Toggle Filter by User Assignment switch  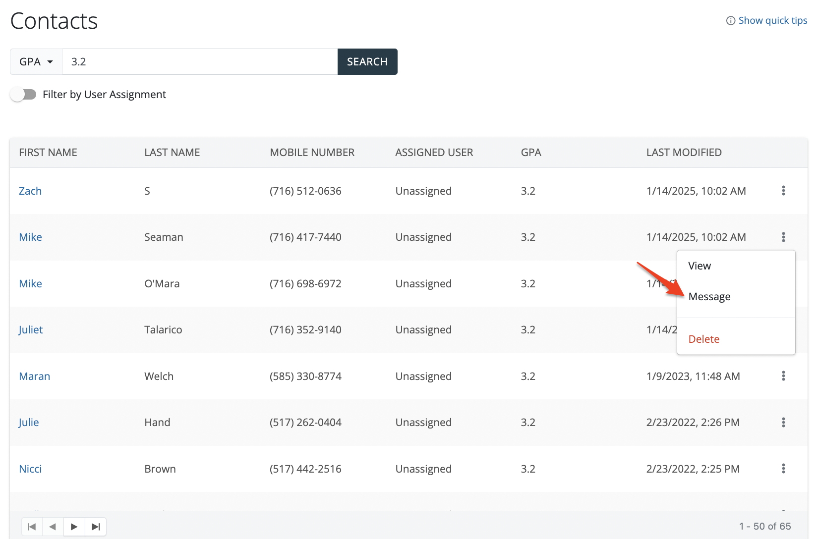[x=23, y=95]
